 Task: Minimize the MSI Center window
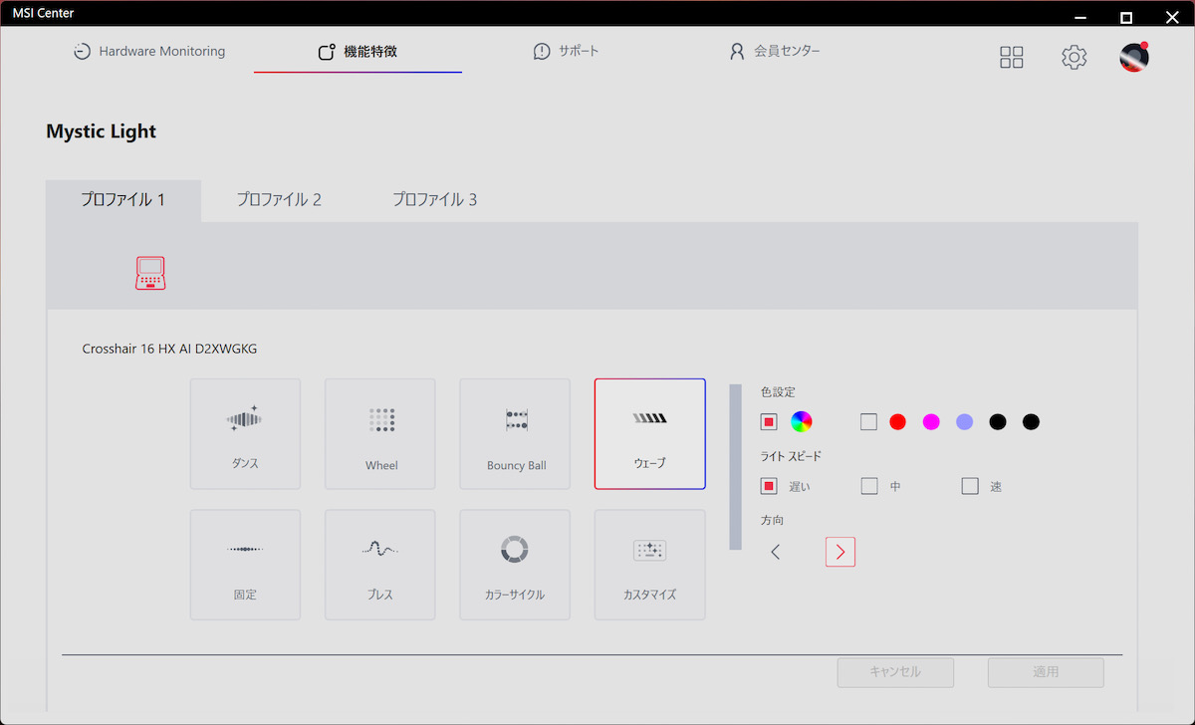click(1080, 17)
